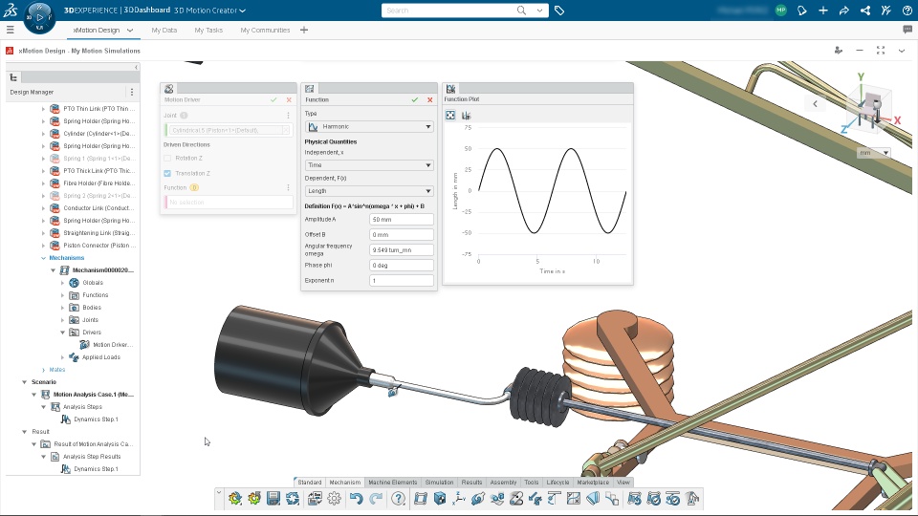This screenshot has height=516, width=918.
Task: Select the Applied Loads tree item
Action: tap(95, 356)
